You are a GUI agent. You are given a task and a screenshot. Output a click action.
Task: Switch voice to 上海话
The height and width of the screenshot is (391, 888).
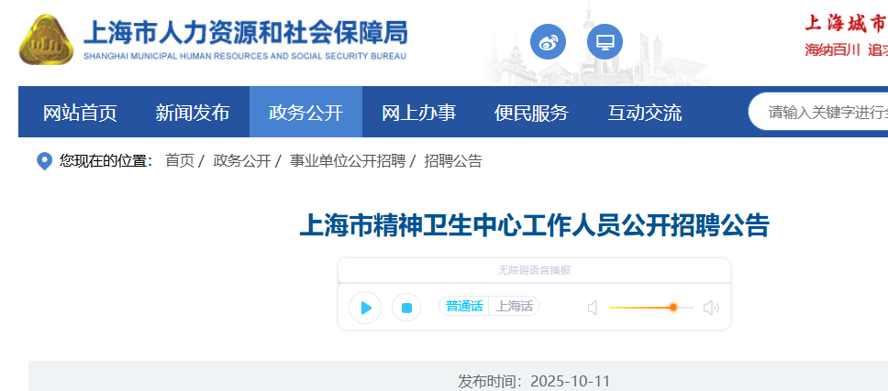(515, 306)
